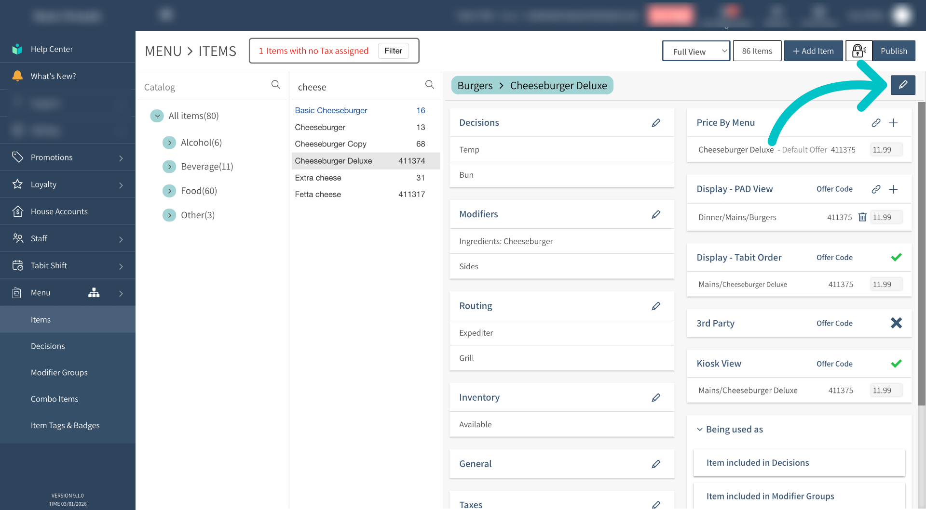Click the search icon in the Catalog panel
This screenshot has height=510, width=926.
275,85
